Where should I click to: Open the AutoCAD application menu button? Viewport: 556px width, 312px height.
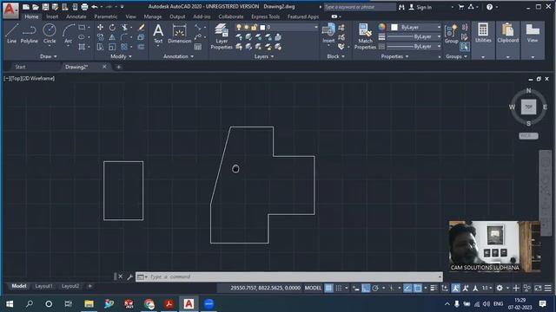(x=10, y=10)
